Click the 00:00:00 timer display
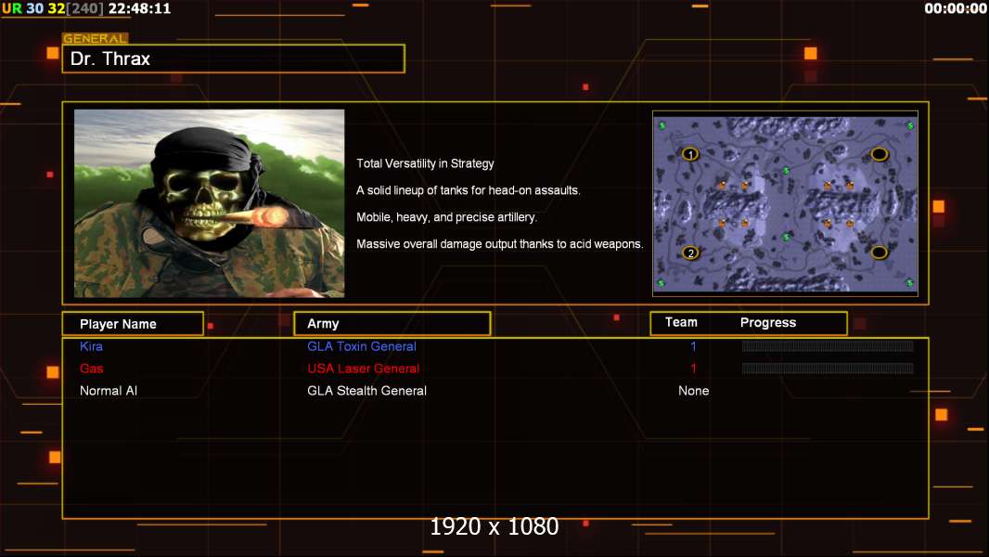The height and width of the screenshot is (557, 989). (956, 8)
